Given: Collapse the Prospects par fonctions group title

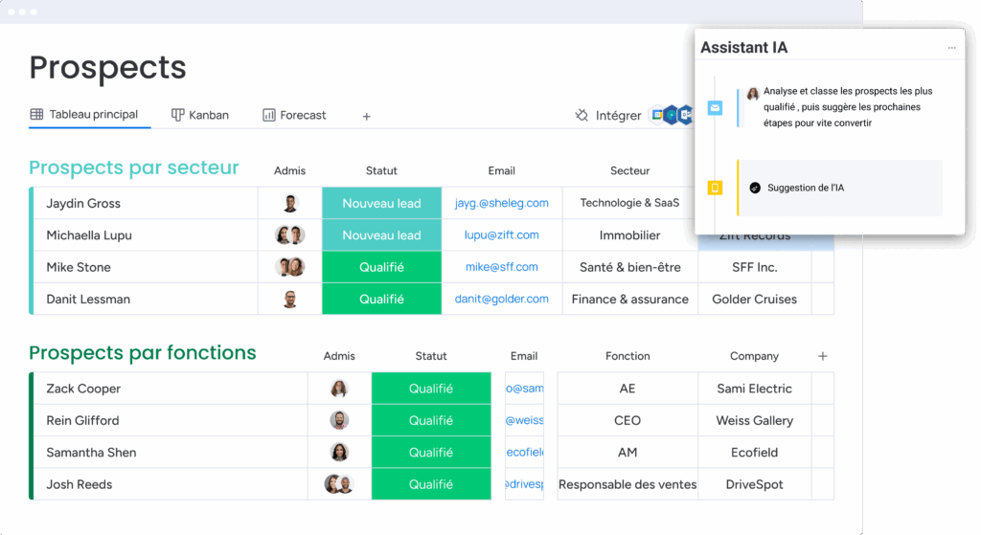Looking at the screenshot, I should click(143, 352).
